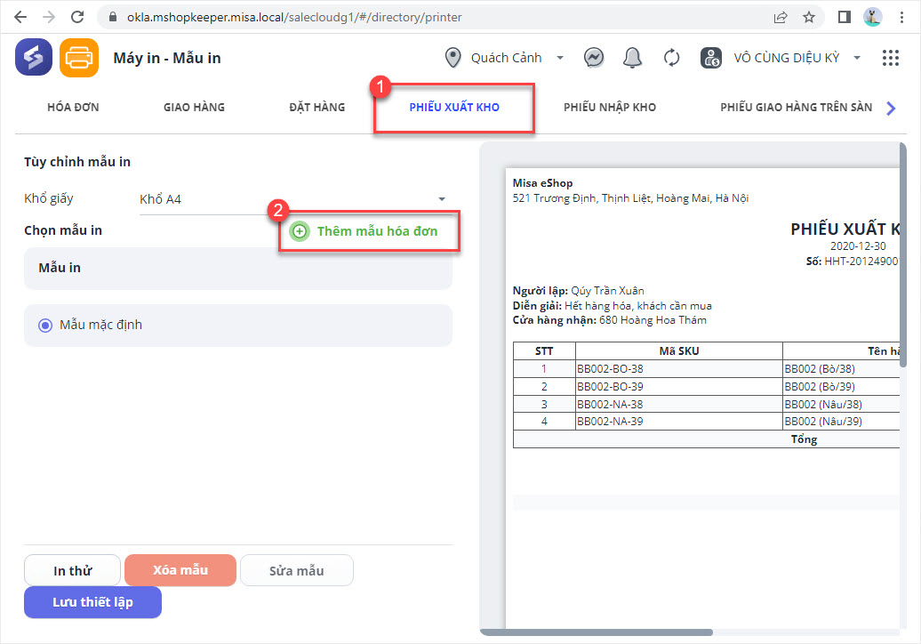The image size is (921, 644).
Task: Switch to the GIAO HÀNG tab
Action: (x=194, y=107)
